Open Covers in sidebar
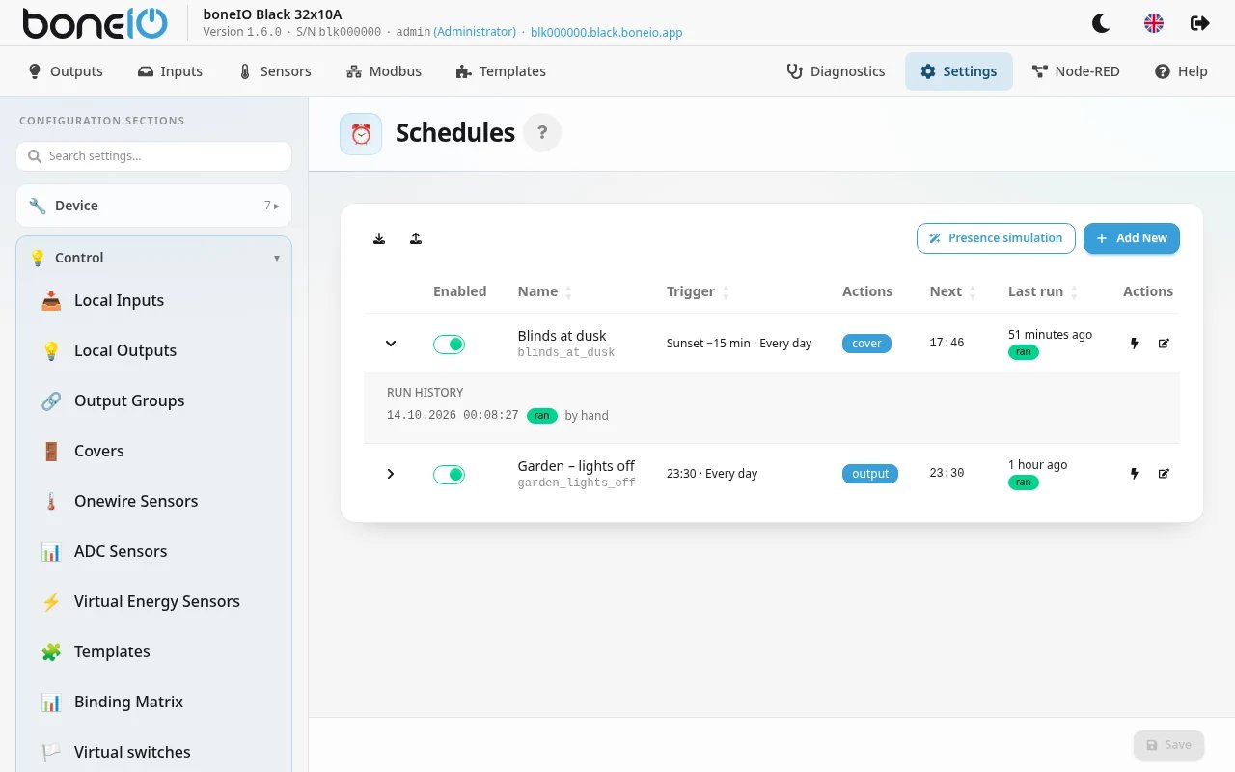1235x772 pixels. pyautogui.click(x=153, y=451)
